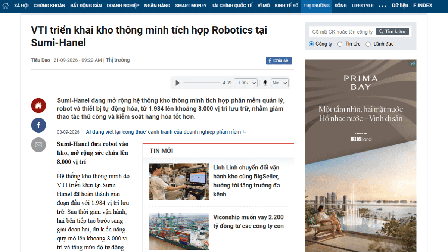Open the F INDEX menu item
448x252 pixels.
click(423, 6)
